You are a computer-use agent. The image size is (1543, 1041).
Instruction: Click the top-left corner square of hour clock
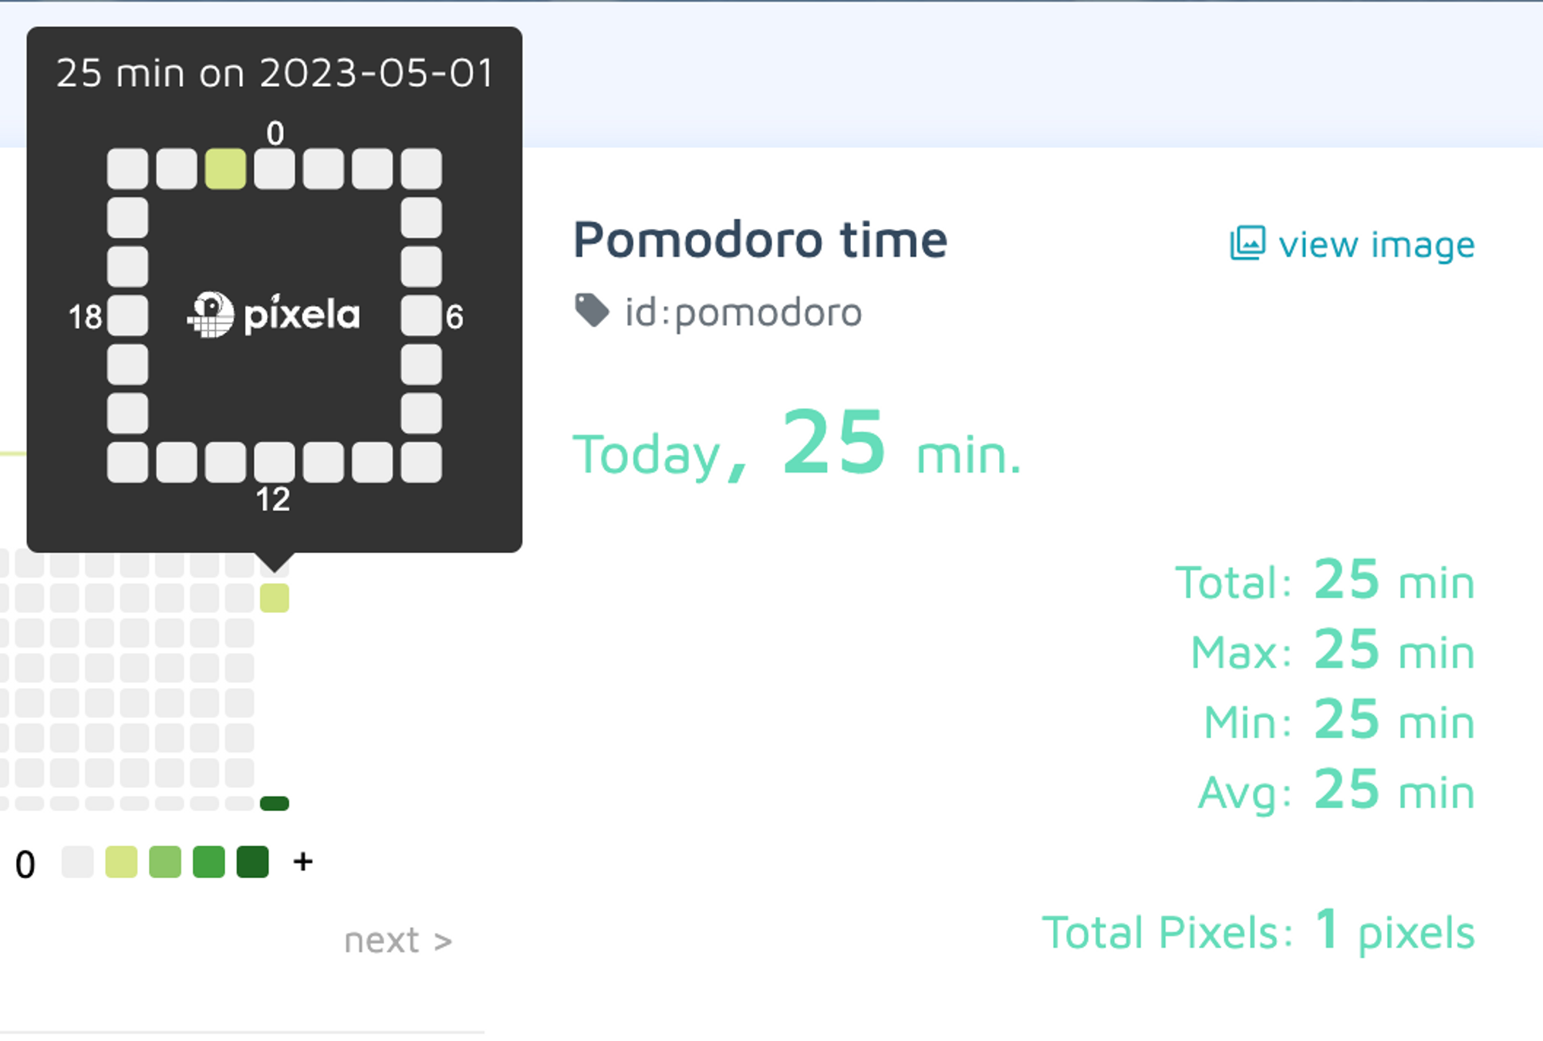127,169
